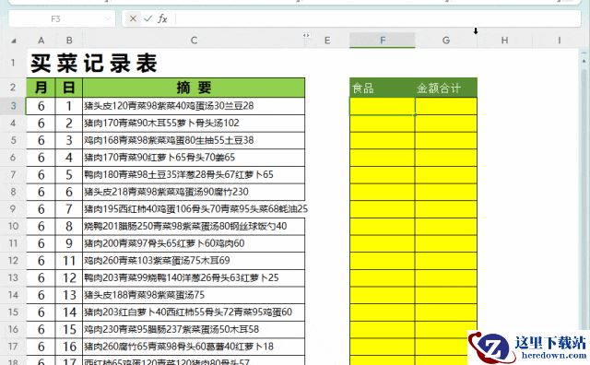Viewport: 590px width, 365px height.
Task: Click inside the formula bar input
Action: (x=378, y=18)
